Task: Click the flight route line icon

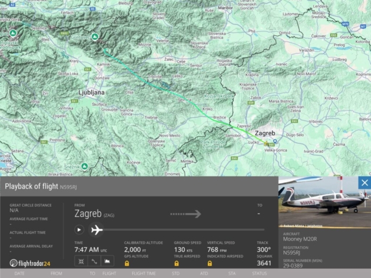Action: click(x=94, y=261)
